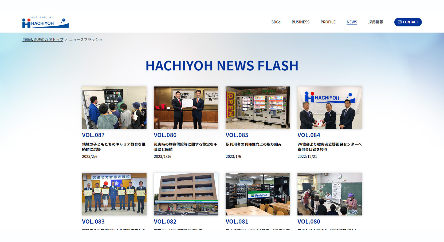Open VOL.082 building exterior thumbnail

click(186, 194)
